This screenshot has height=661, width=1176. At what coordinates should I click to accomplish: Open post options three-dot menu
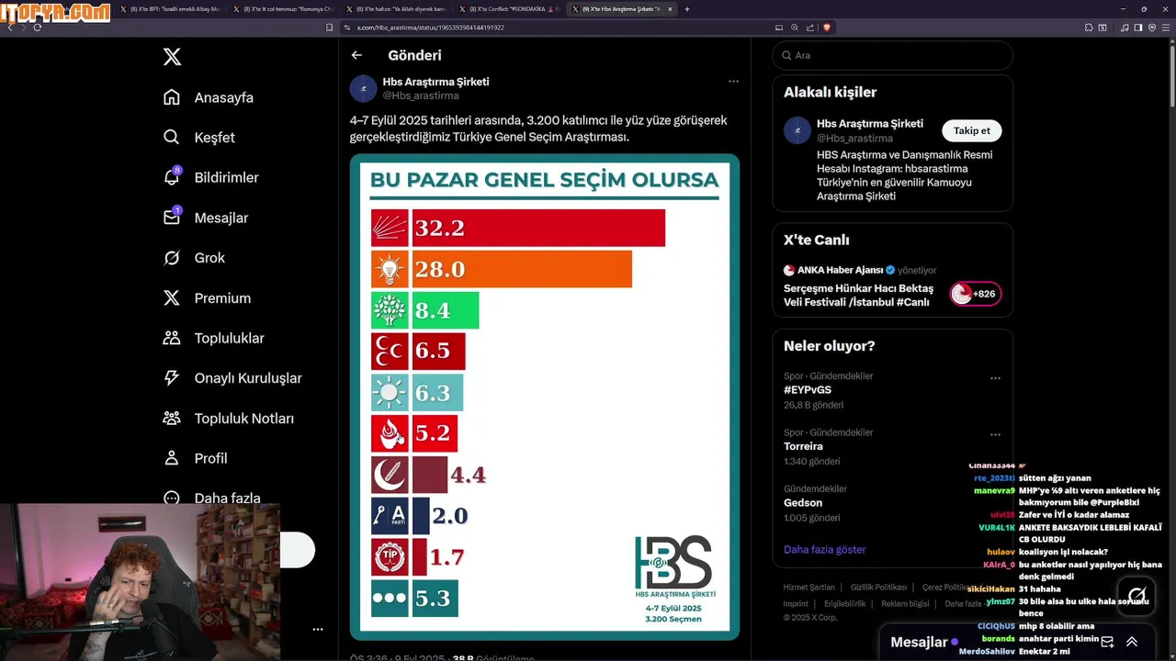(733, 81)
